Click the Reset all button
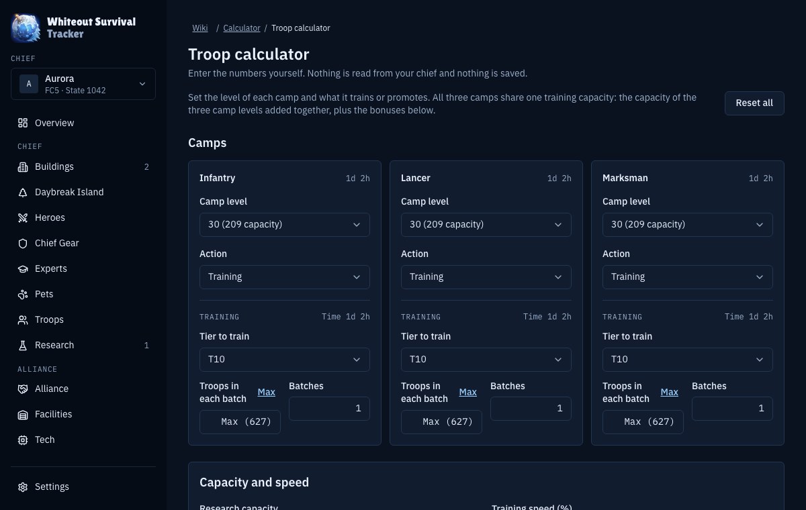 click(x=754, y=103)
